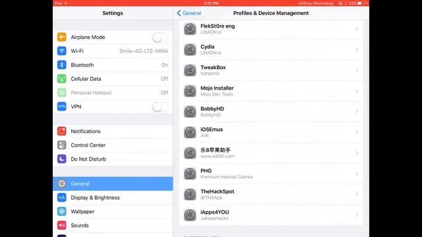Tap the Personal Hotspot icon
Viewport: 422px width, 237px height.
61,93
